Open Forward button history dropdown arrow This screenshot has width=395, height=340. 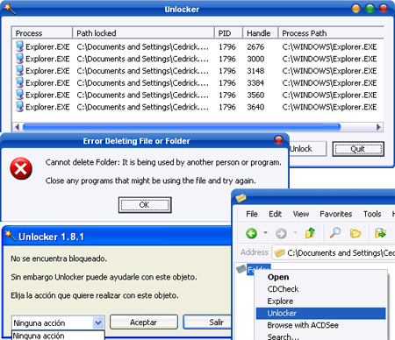click(295, 233)
